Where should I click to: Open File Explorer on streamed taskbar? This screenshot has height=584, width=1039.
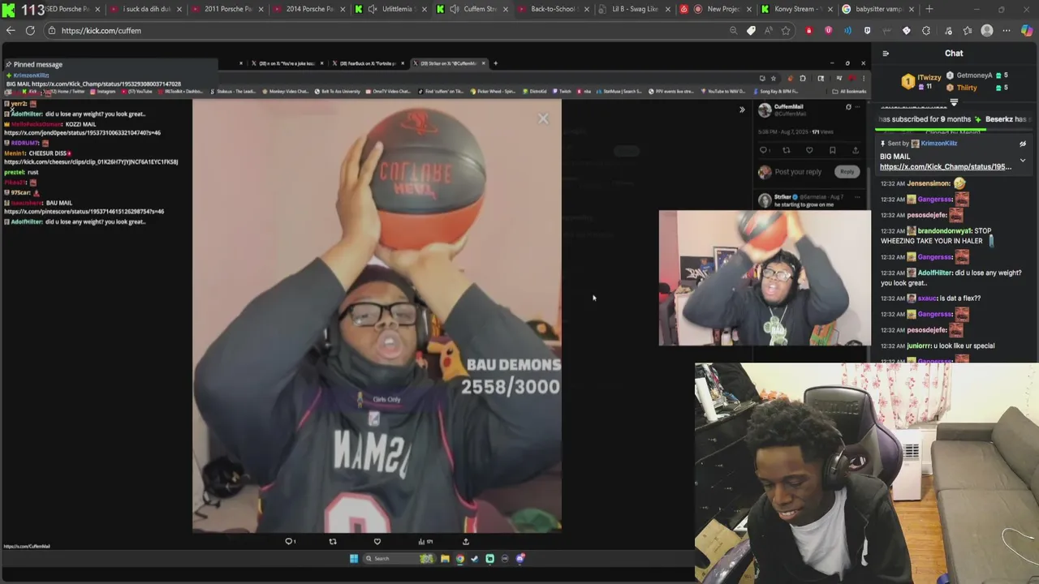click(445, 558)
